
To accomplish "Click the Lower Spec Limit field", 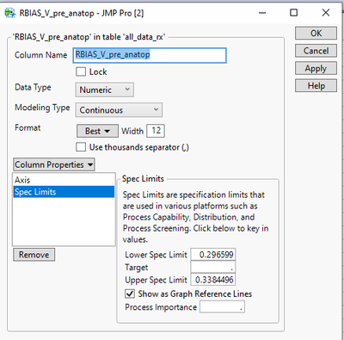I will [213, 255].
